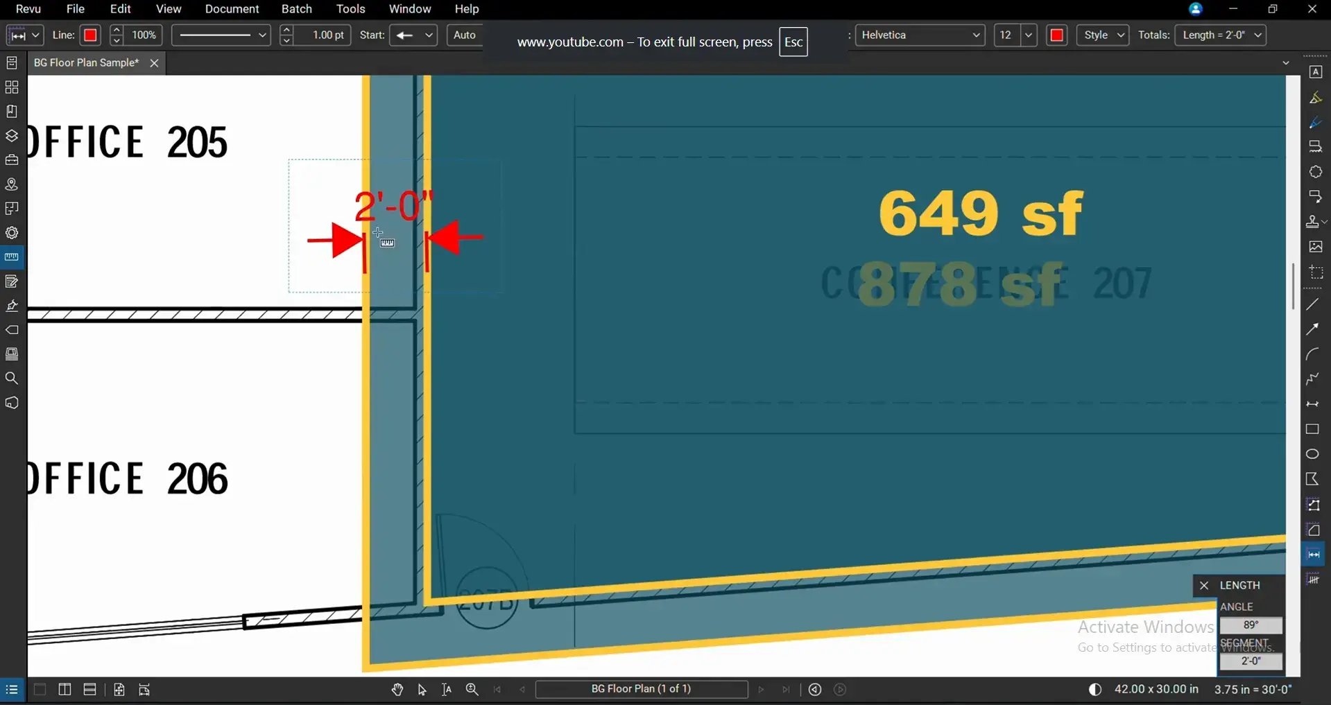Expand the Stamp tool options arrow
Image resolution: width=1331 pixels, height=705 pixels.
(1325, 222)
